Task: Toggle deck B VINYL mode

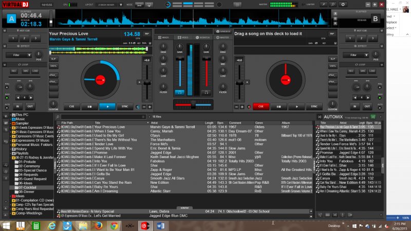Action: pos(332,66)
